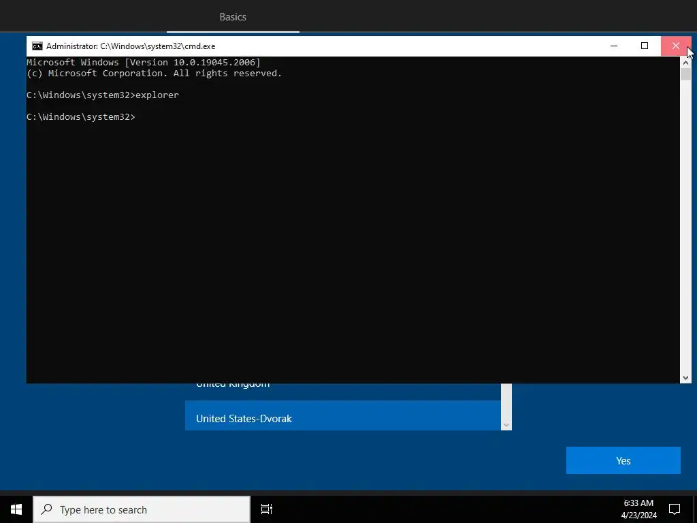The image size is (697, 523).
Task: Click the cmd window scroll down arrow
Action: point(685,378)
